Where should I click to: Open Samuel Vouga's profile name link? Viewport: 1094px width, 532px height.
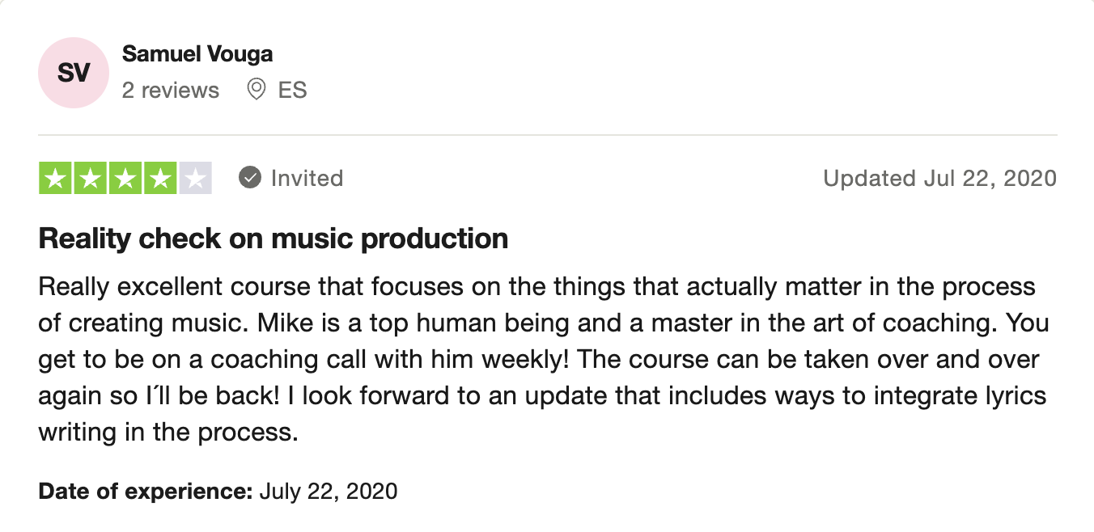[197, 54]
